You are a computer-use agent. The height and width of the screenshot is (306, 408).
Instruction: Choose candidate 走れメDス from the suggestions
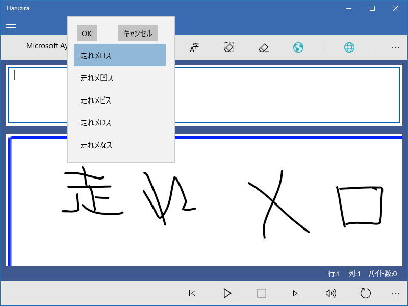(x=119, y=122)
